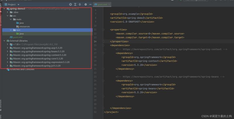Collapse the External Libraries chevron
Viewport: 234px width, 119px height.
pos(4,41)
